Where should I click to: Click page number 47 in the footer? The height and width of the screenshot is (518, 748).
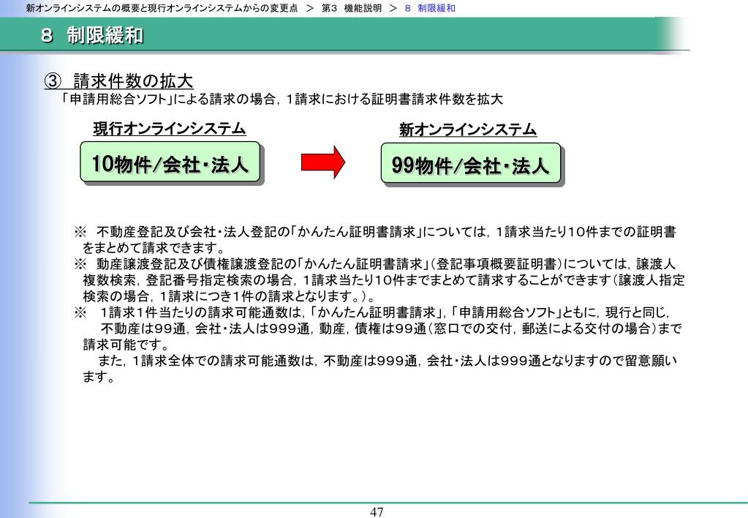pyautogui.click(x=377, y=512)
